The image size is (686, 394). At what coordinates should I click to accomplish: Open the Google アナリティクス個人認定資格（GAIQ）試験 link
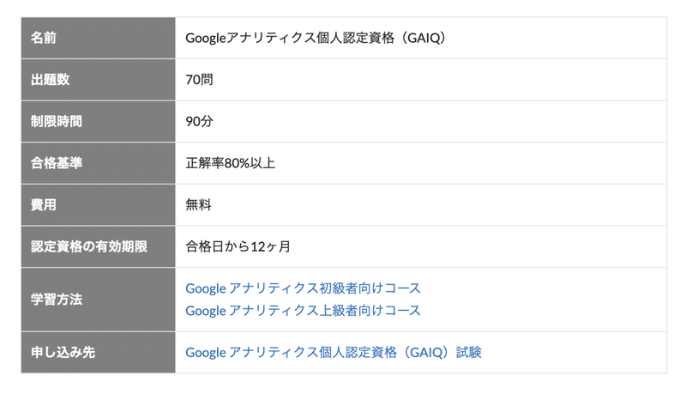click(x=334, y=353)
